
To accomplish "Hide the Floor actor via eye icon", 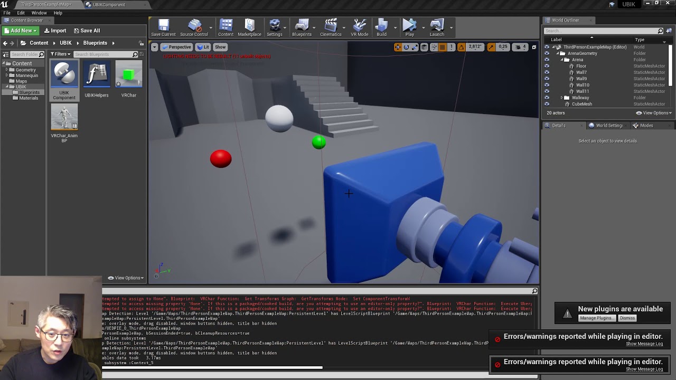I will 547,66.
